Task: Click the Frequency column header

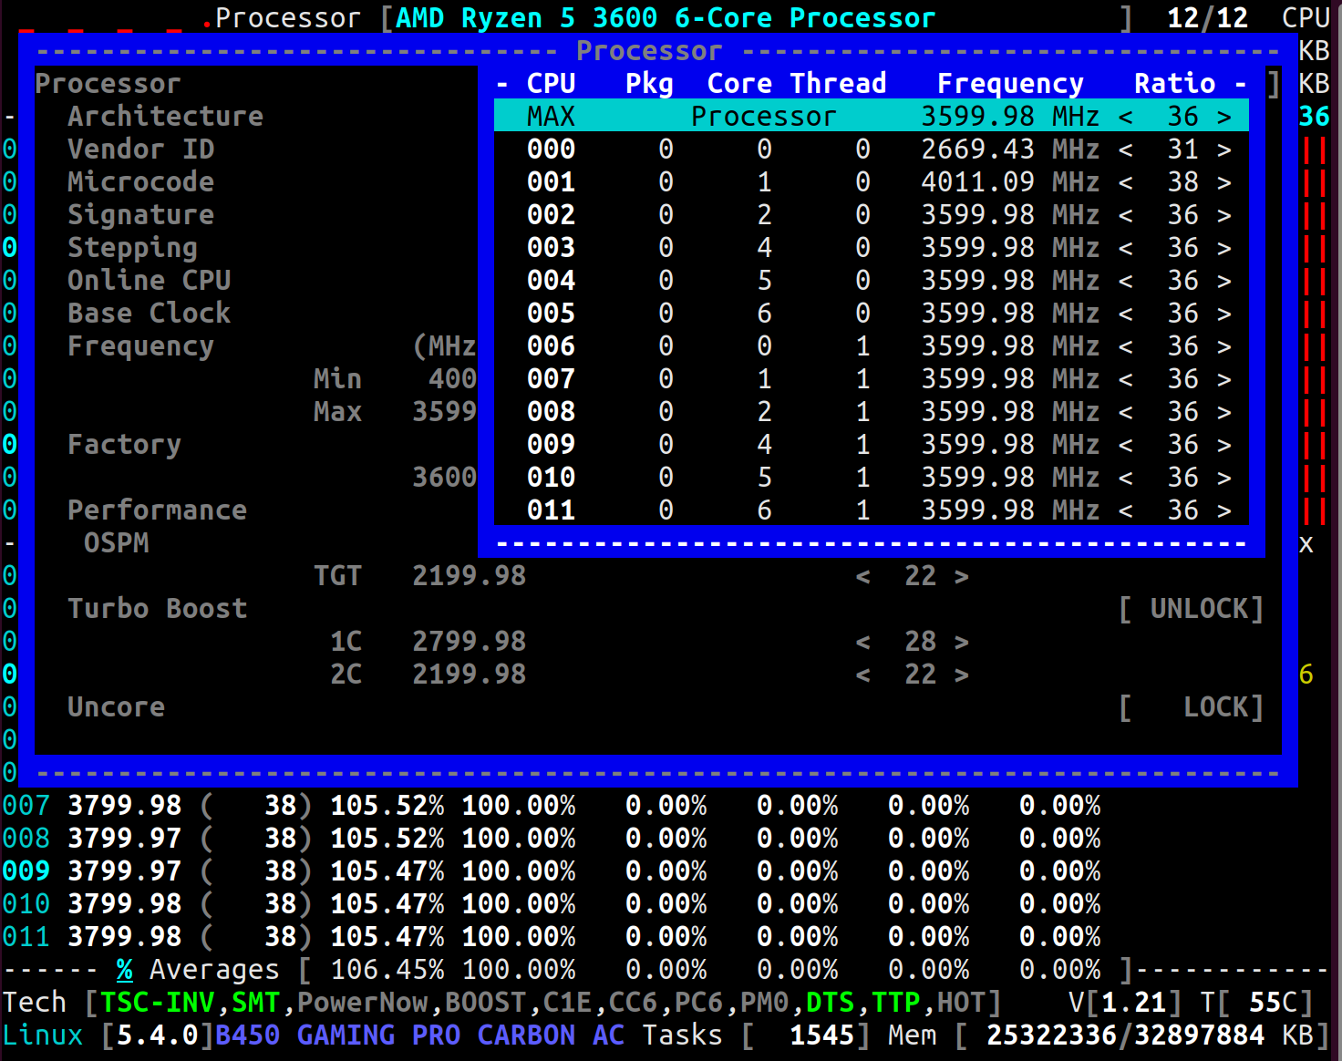Action: tap(1010, 84)
